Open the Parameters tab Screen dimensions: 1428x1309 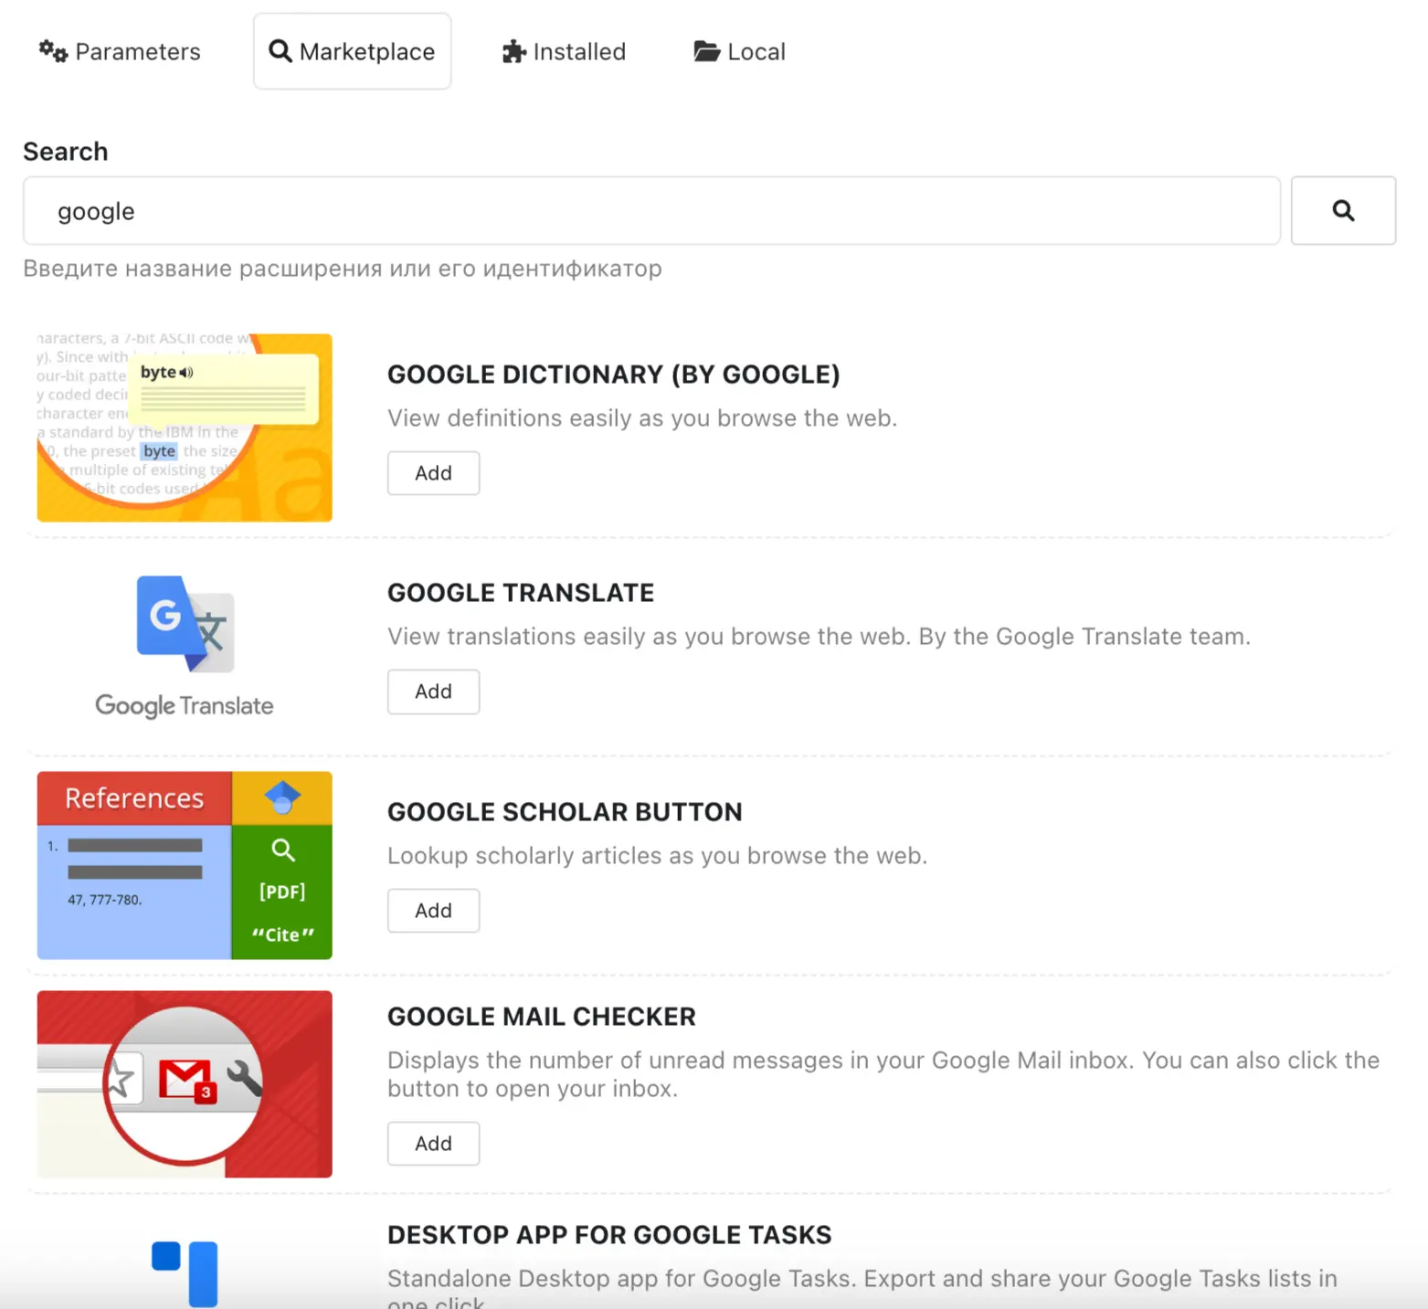pyautogui.click(x=120, y=52)
